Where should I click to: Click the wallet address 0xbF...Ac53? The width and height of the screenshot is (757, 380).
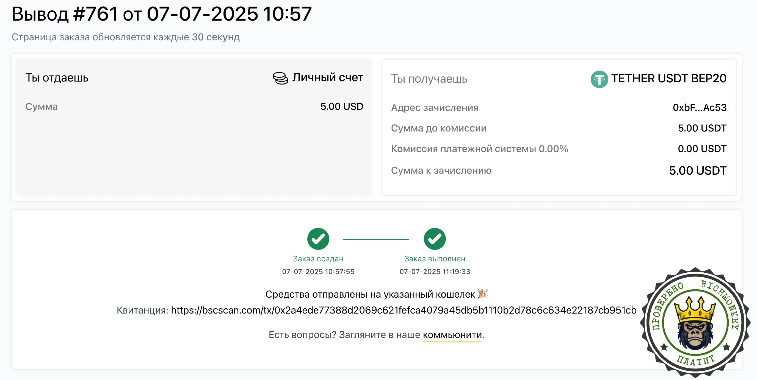click(x=699, y=108)
